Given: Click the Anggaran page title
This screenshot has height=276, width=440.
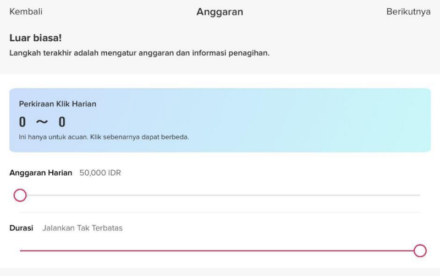Looking at the screenshot, I should coord(219,12).
